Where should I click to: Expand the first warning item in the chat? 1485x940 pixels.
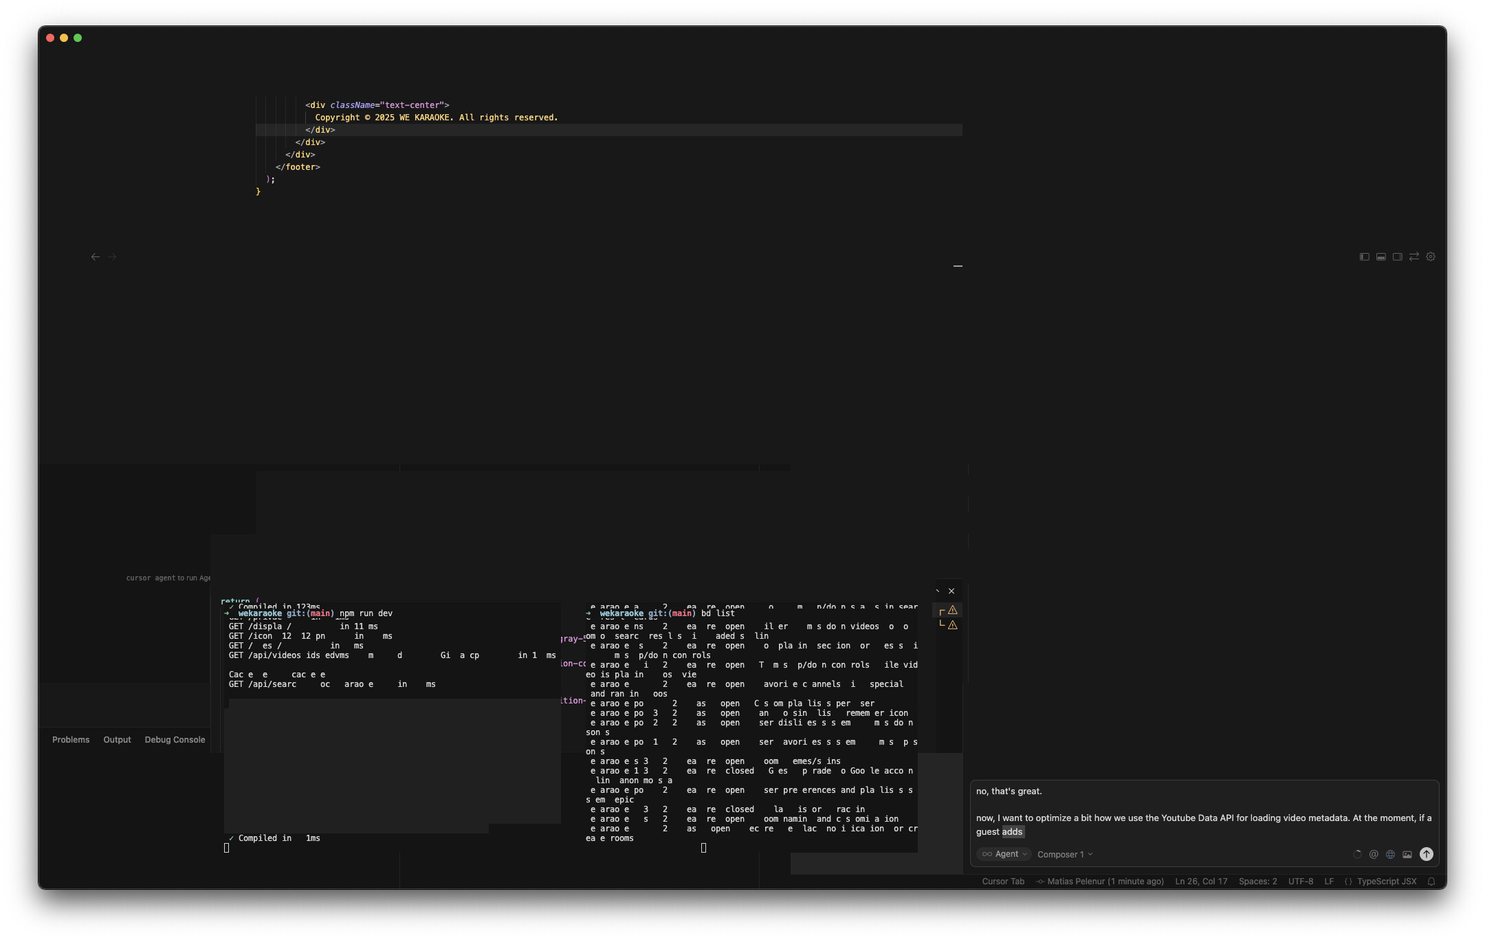(x=951, y=610)
